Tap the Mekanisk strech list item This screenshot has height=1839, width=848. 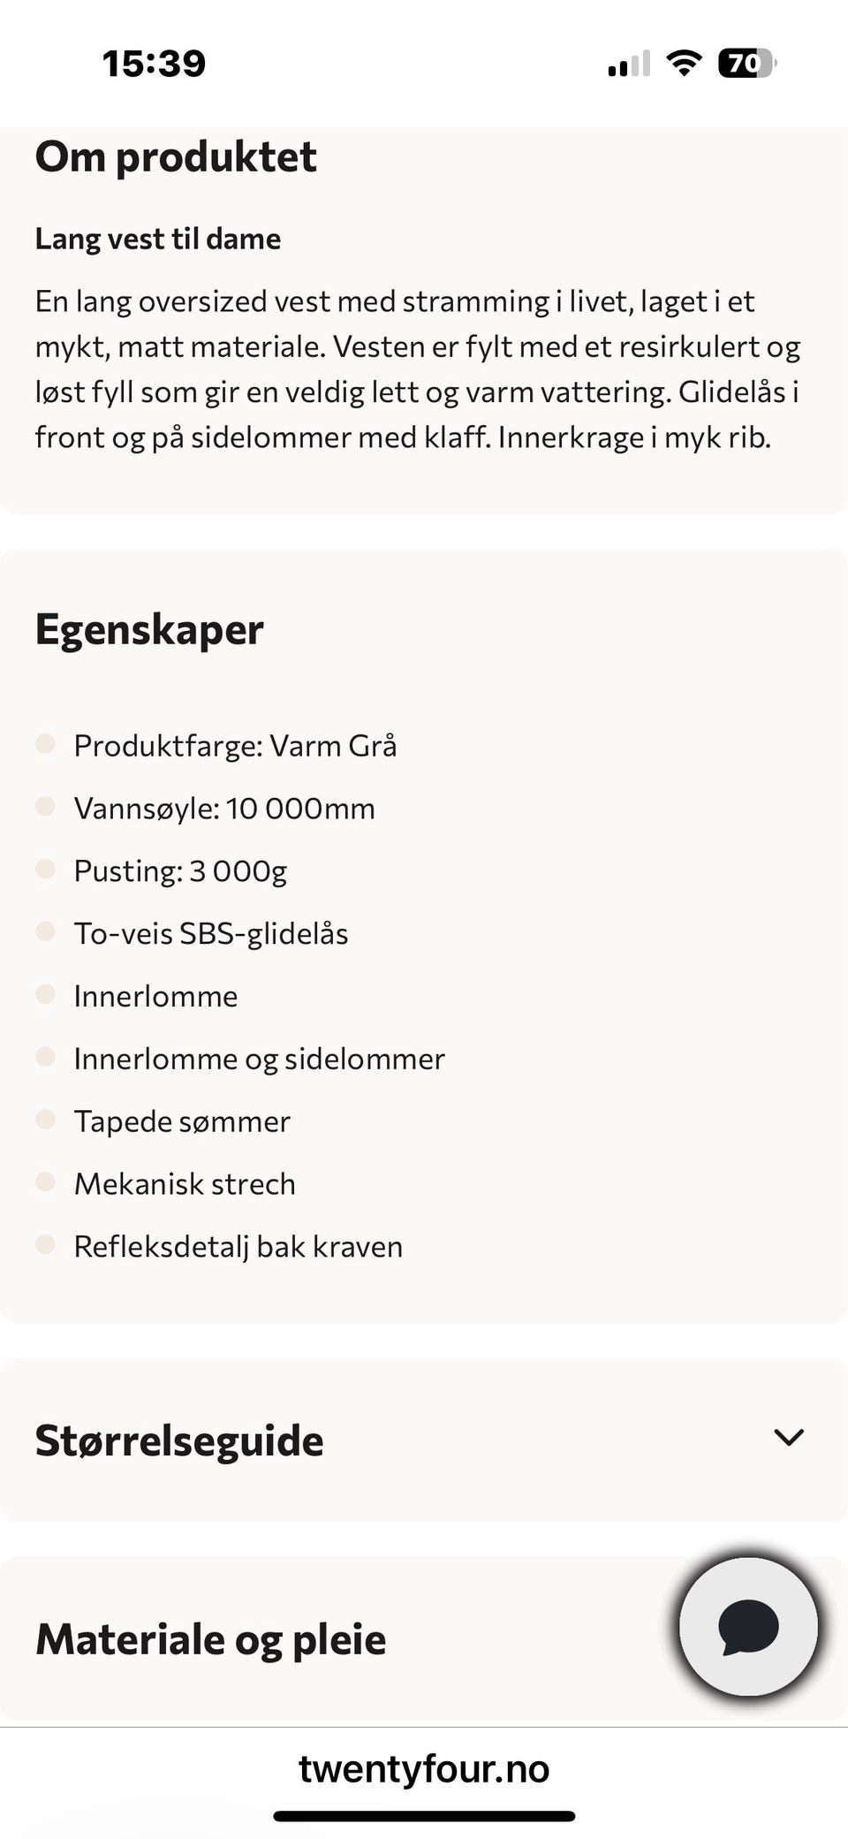(185, 1184)
